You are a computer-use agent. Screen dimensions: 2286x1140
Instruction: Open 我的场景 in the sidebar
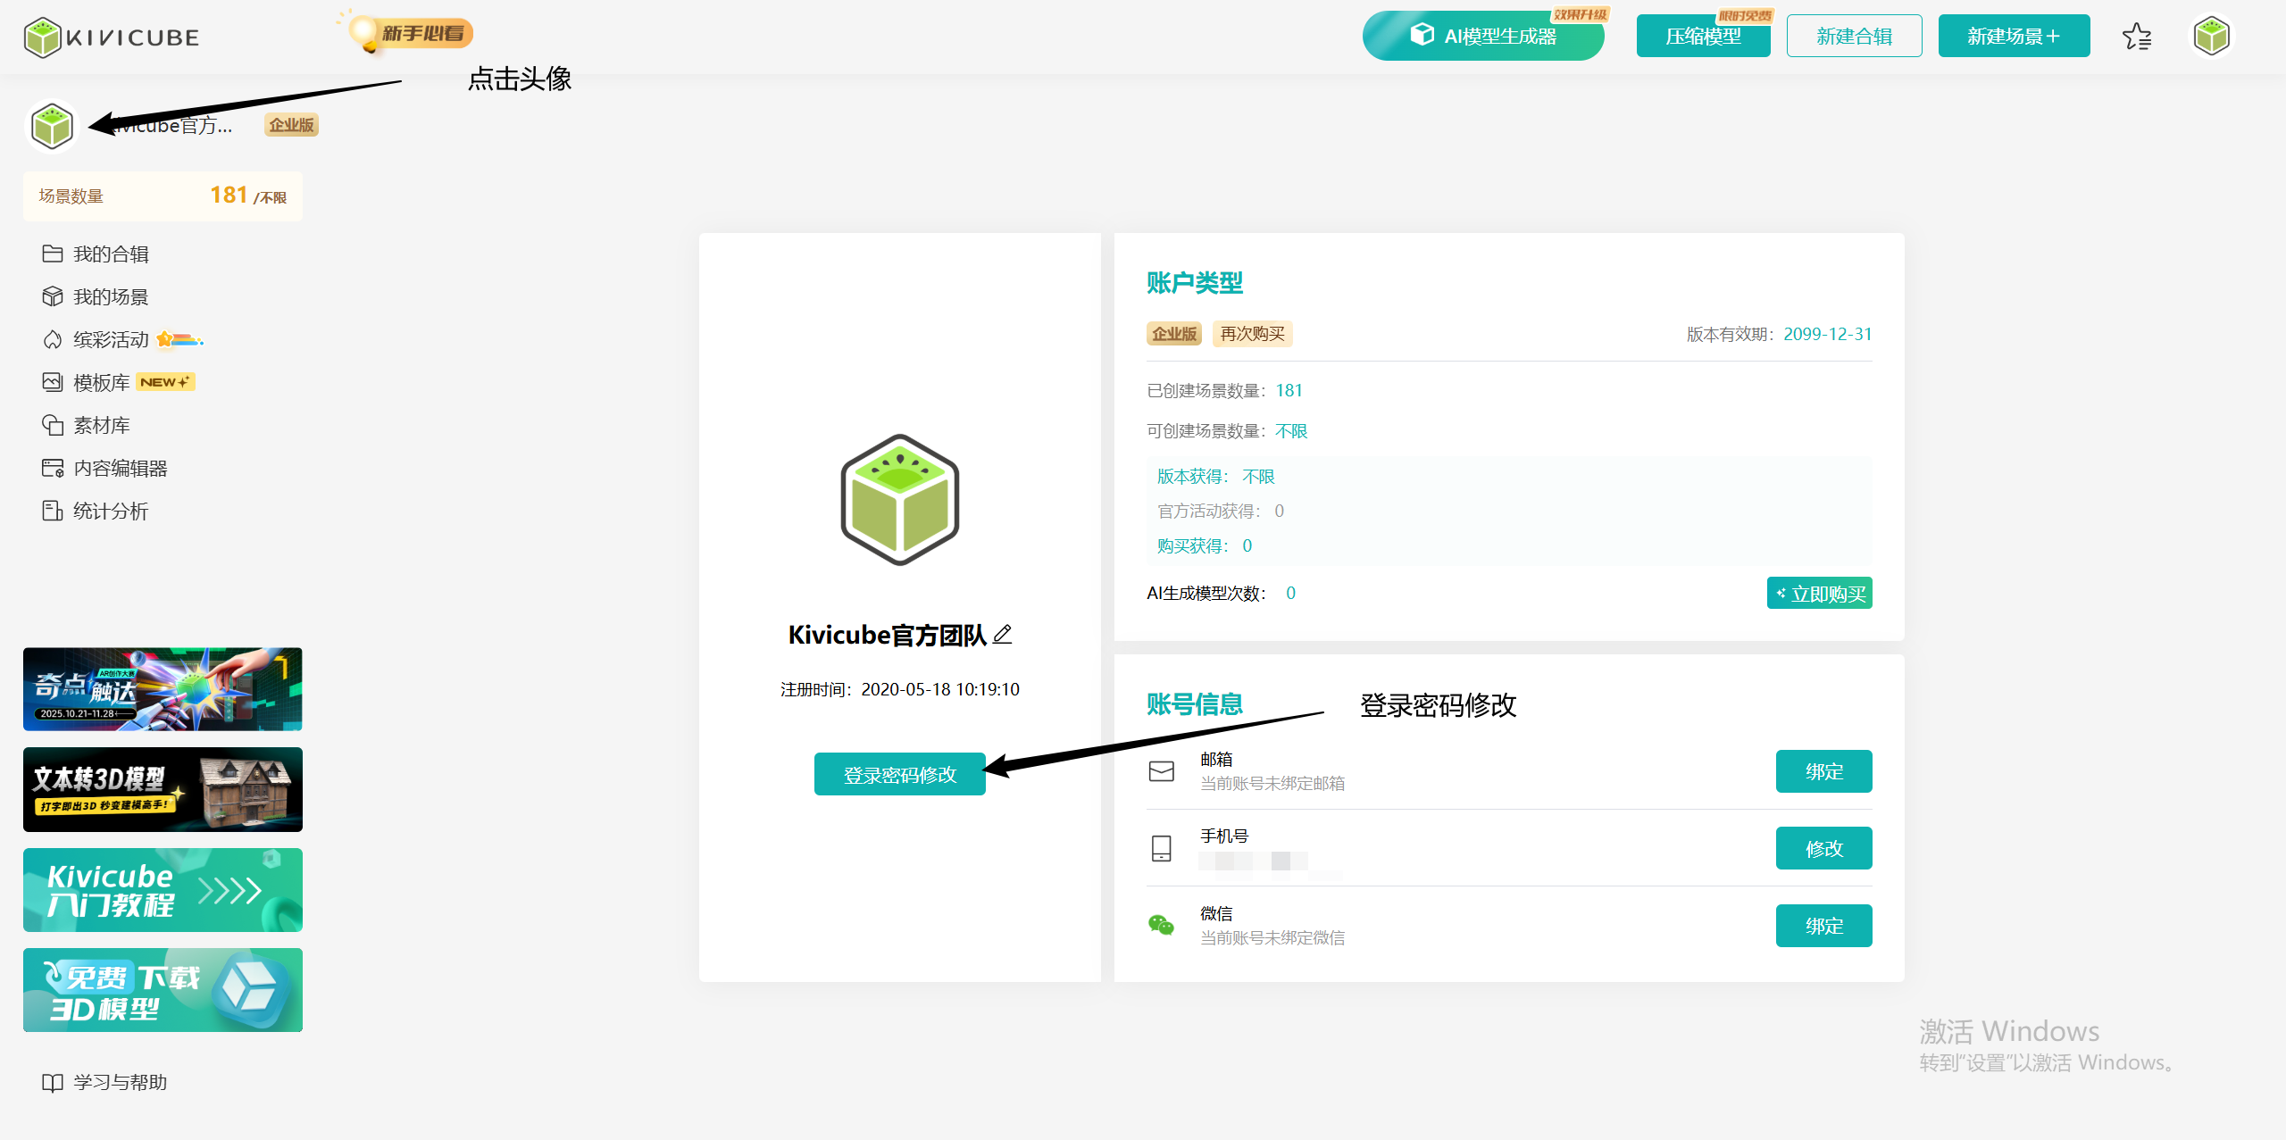pos(110,297)
